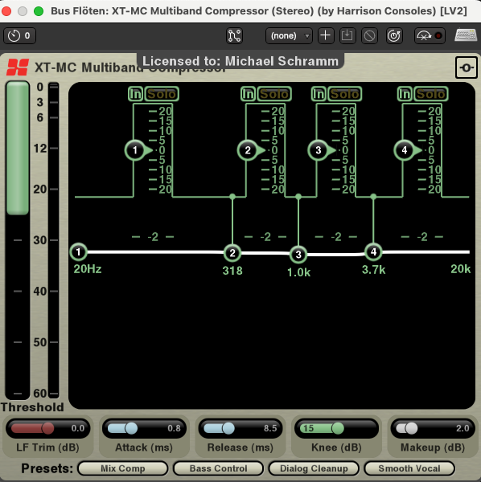This screenshot has height=482, width=481.
Task: Click band 2 ratio value -2
Action: (265, 237)
